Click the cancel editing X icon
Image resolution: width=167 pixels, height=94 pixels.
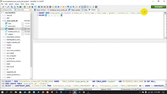click(x=56, y=7)
